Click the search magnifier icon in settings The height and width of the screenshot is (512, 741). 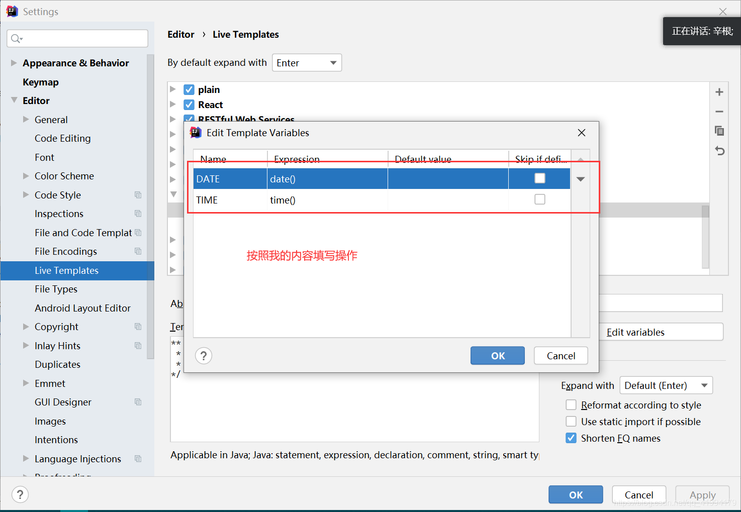tap(16, 38)
